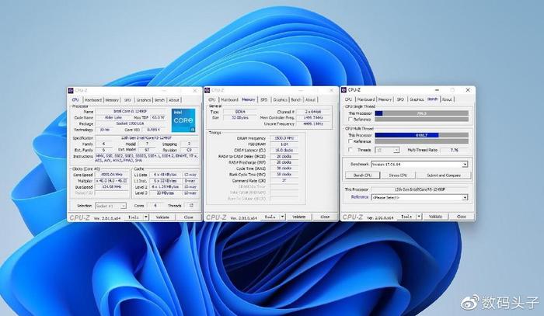Click the Multi Thread Reference score bar
Screen dimensions: 544x316
tap(421, 141)
